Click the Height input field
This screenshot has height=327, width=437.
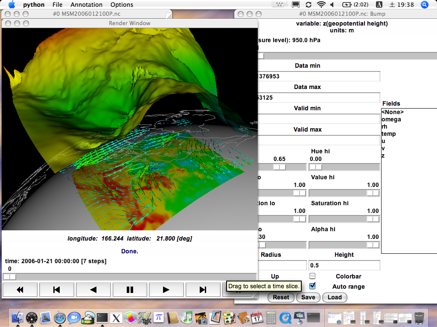344,265
